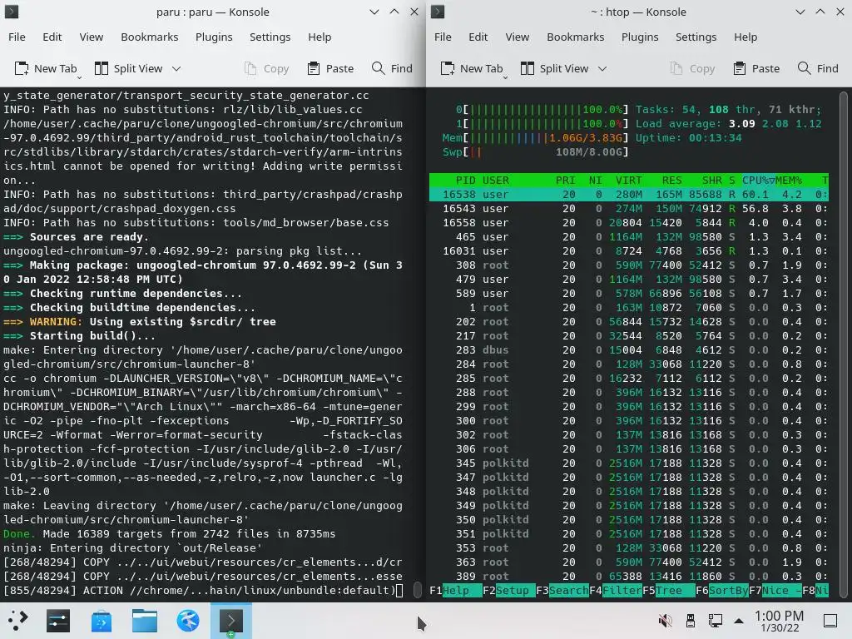Open Edit menu in htop Konsole
The image size is (852, 639).
(478, 37)
